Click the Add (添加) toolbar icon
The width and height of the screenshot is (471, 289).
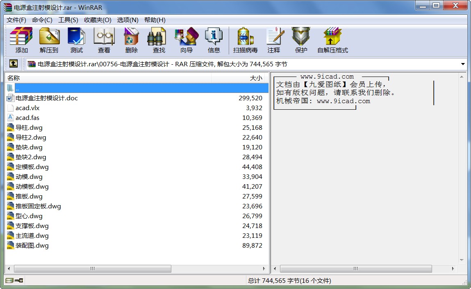[21, 40]
